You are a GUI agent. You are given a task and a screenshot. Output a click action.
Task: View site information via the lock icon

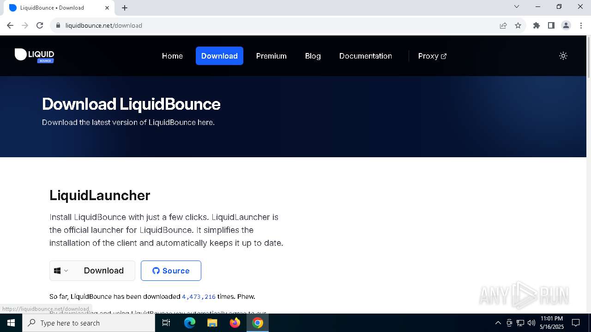pyautogui.click(x=58, y=25)
